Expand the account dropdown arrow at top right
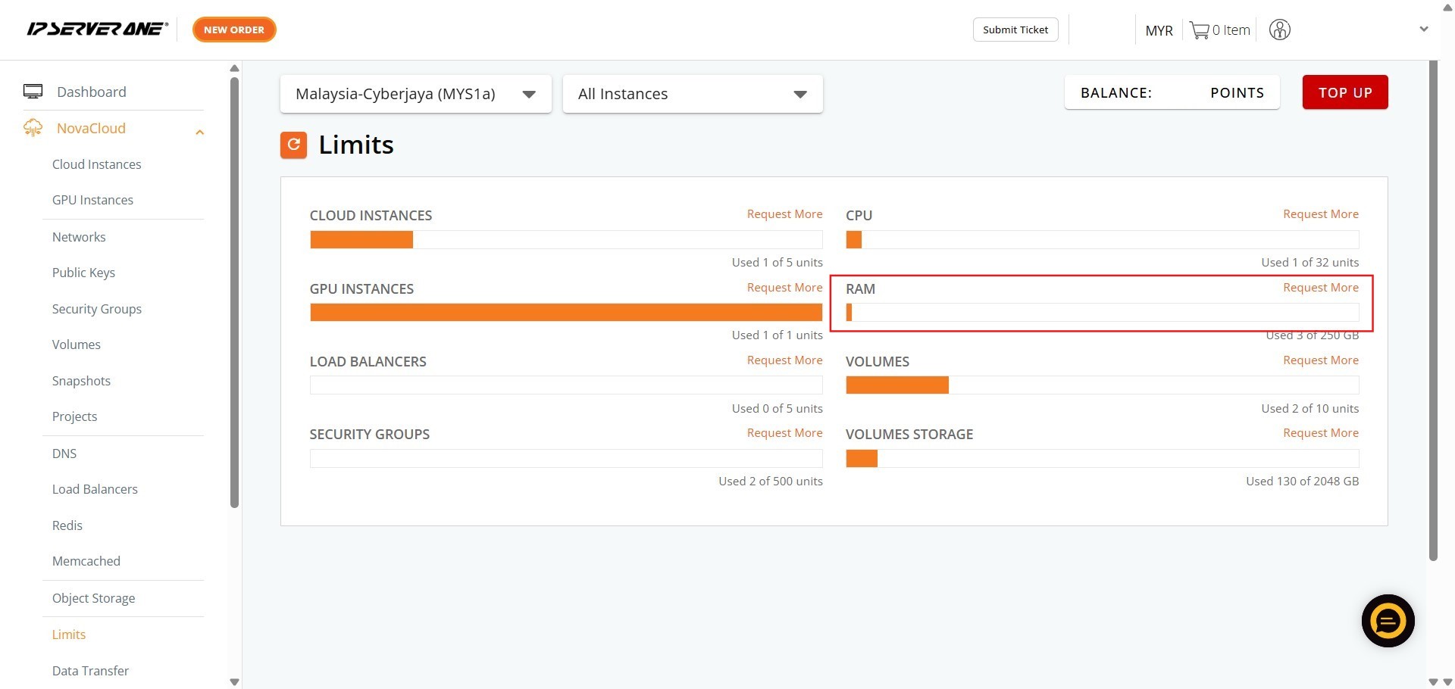Screen dimensions: 1455x689 [x=1423, y=30]
